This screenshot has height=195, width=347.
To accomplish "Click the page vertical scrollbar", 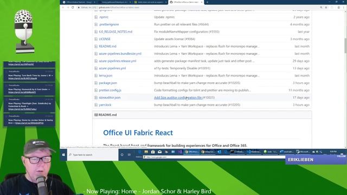I will coord(345,45).
